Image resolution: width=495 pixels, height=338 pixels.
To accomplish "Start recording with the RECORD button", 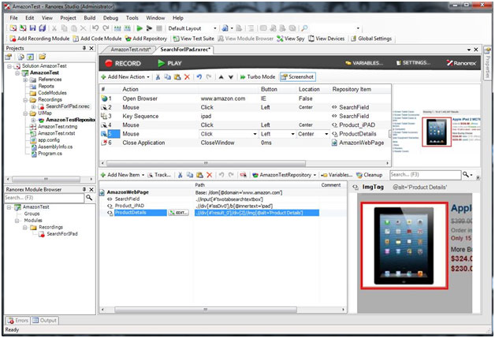I will pyautogui.click(x=123, y=64).
